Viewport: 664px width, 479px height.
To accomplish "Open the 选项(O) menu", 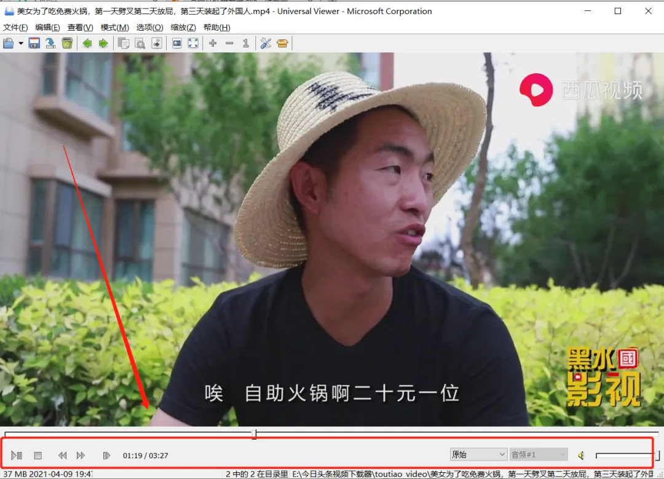I will [149, 28].
